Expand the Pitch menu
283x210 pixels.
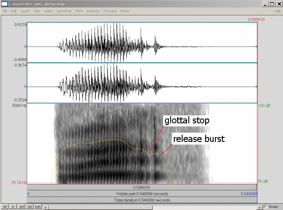coord(79,11)
